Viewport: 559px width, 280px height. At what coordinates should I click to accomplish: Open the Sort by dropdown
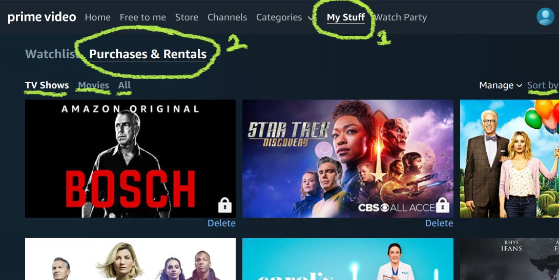(543, 85)
